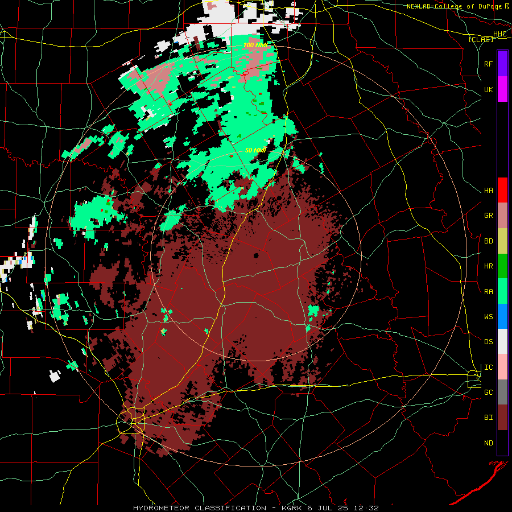This screenshot has width=512, height=512.
Task: Click the 100 NMI range ring label
Action: (255, 45)
